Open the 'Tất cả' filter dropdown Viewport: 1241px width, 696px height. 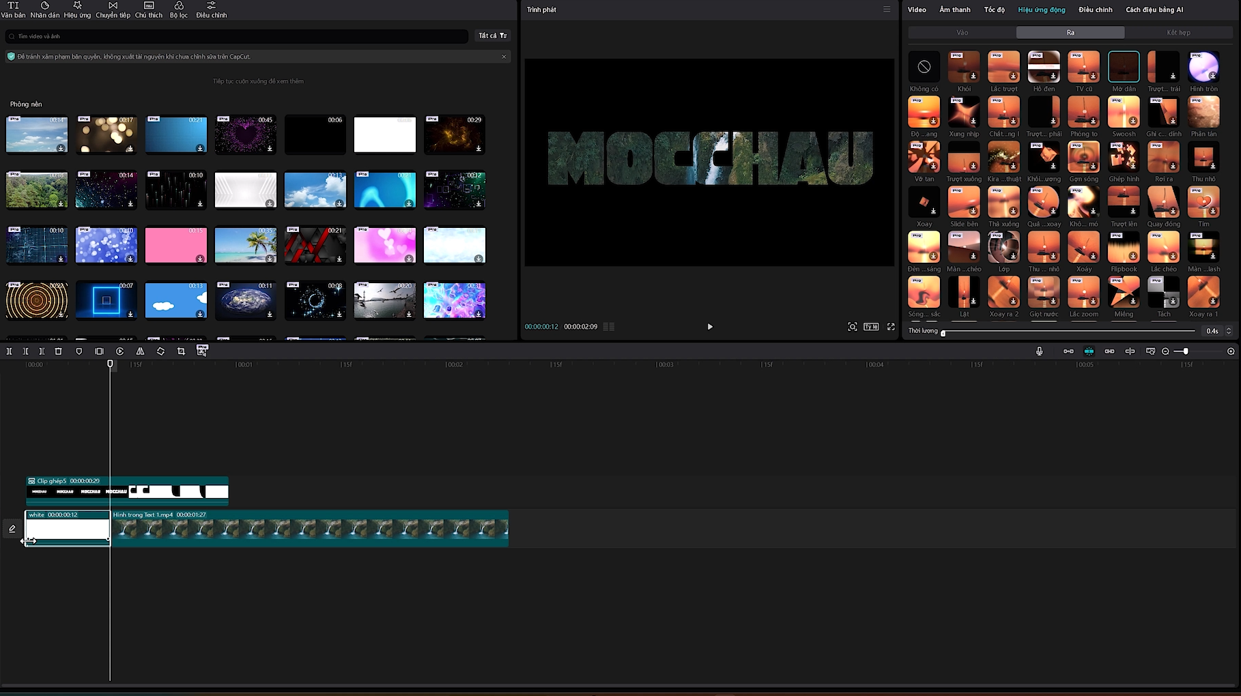point(492,35)
